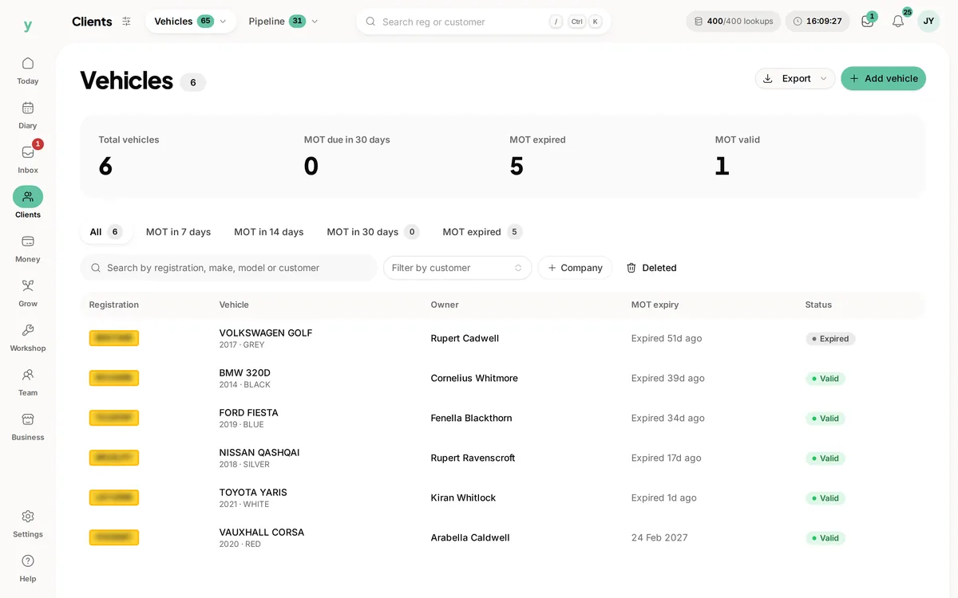Screen dimensions: 958x598
Task: Expand the Pipeline dropdown in top bar
Action: point(283,22)
